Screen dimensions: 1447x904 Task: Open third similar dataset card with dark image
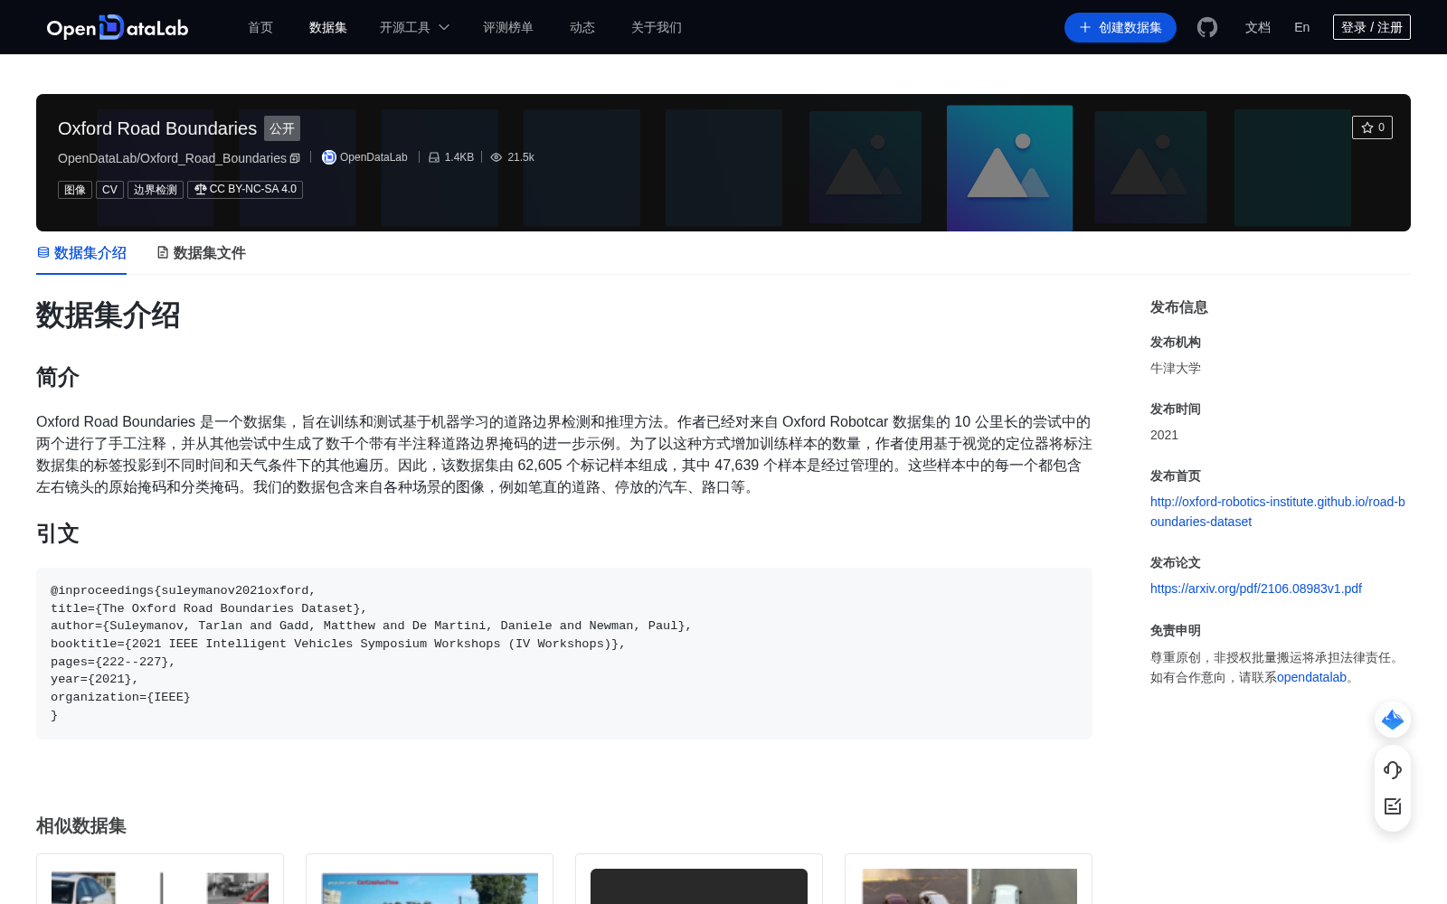pos(699,886)
